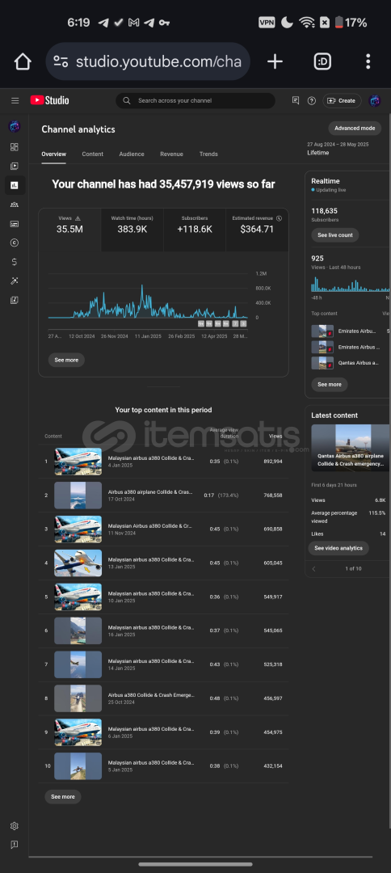Click the Help question mark icon

pos(312,101)
